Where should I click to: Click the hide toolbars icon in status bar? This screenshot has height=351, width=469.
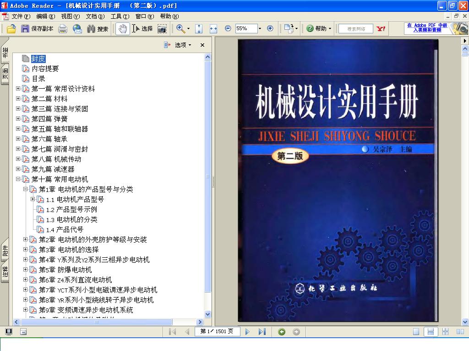[23, 331]
